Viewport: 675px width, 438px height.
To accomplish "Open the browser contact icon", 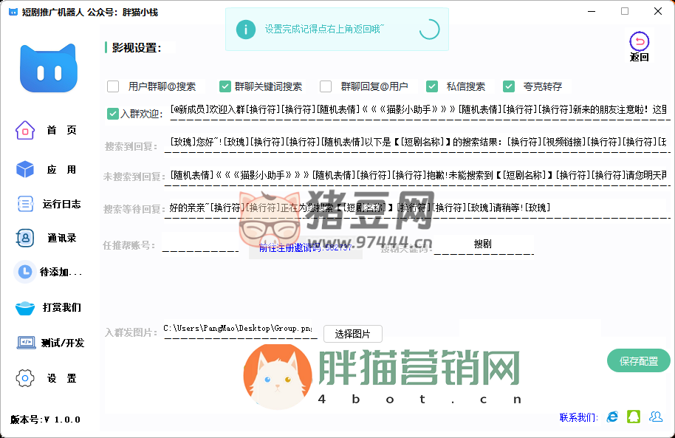I will pos(612,417).
